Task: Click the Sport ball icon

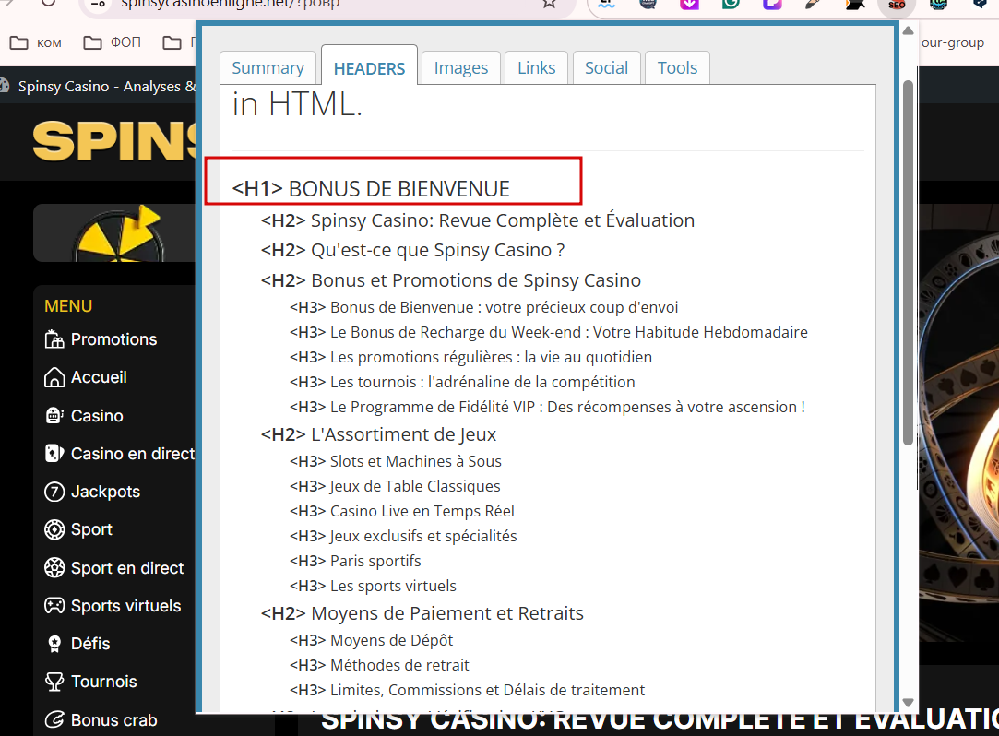Action: point(54,529)
